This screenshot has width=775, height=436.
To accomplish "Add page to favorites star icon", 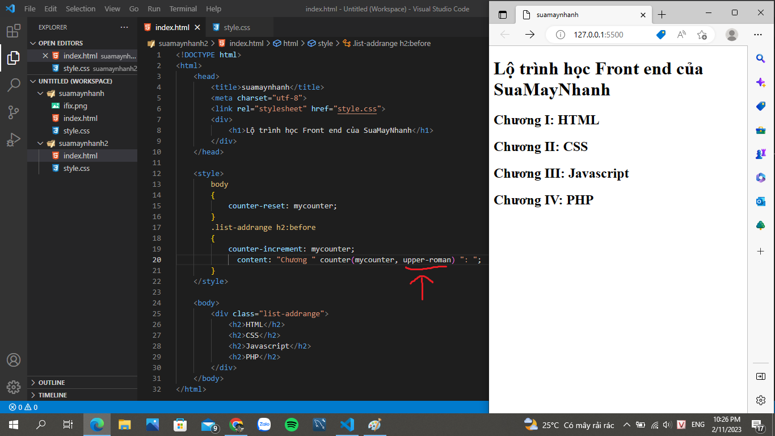I will point(702,35).
